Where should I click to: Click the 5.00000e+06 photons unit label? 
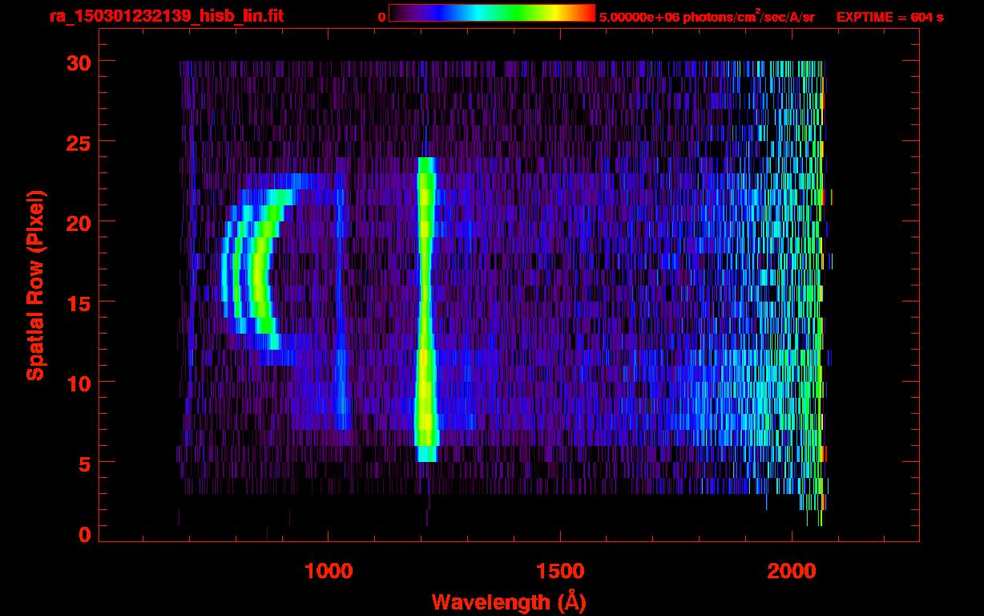[708, 16]
